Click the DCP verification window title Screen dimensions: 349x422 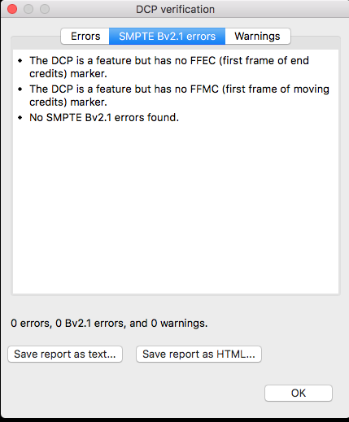click(175, 10)
